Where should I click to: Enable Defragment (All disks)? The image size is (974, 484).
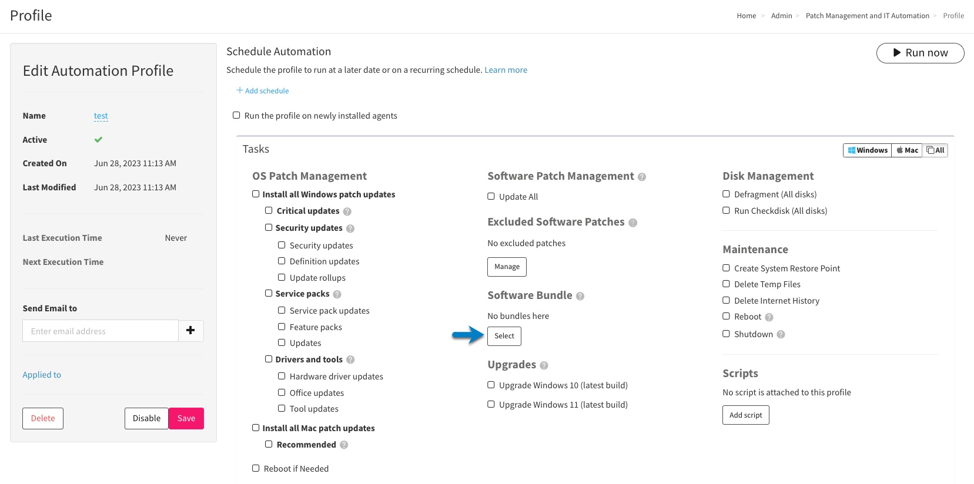[726, 193]
